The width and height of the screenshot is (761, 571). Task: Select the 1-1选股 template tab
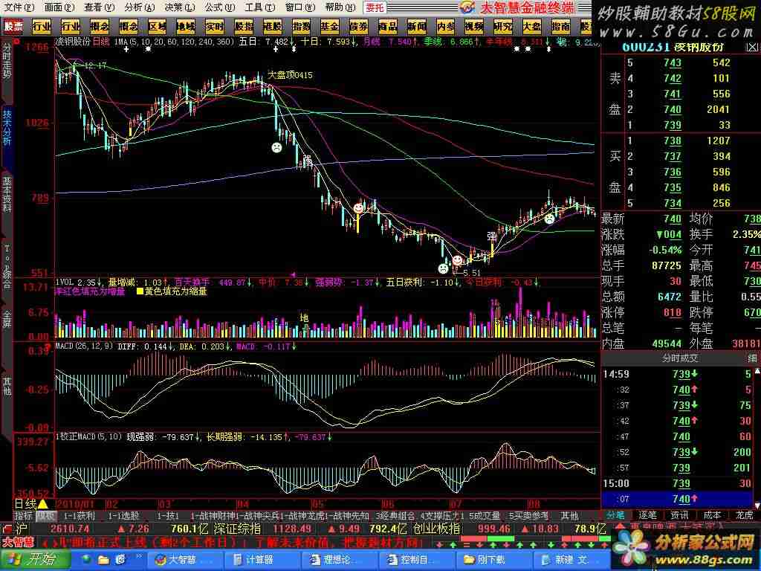coord(124,516)
